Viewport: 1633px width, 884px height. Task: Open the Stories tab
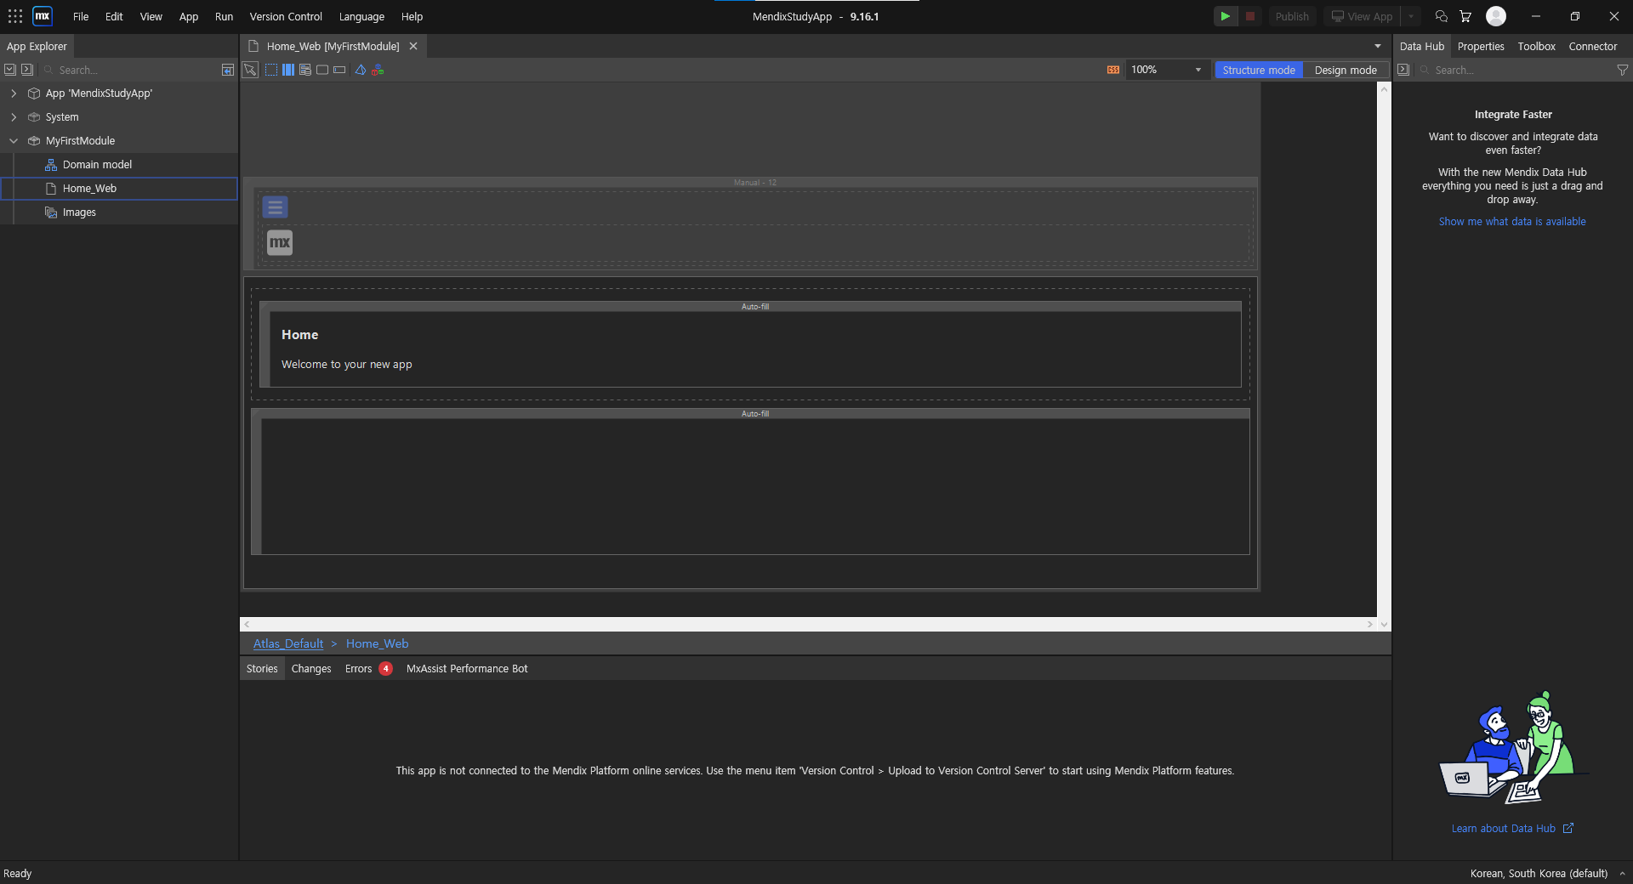coord(262,668)
